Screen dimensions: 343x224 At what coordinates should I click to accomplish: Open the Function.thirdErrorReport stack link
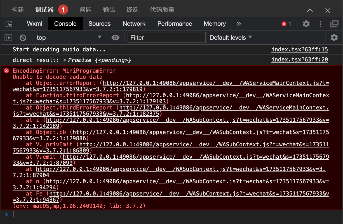pos(171,98)
